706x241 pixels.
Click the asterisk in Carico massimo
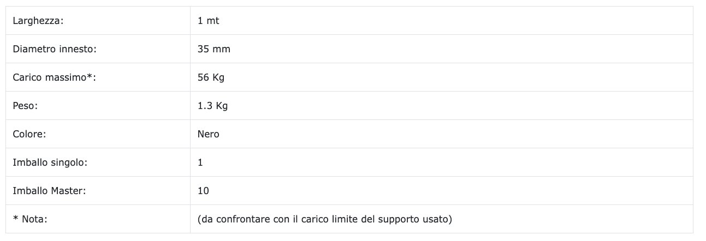(90, 77)
